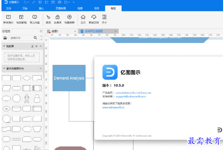The image size is (223, 150).
Task: Select the predefined process shape with side bars
Action: [x=27, y=88]
